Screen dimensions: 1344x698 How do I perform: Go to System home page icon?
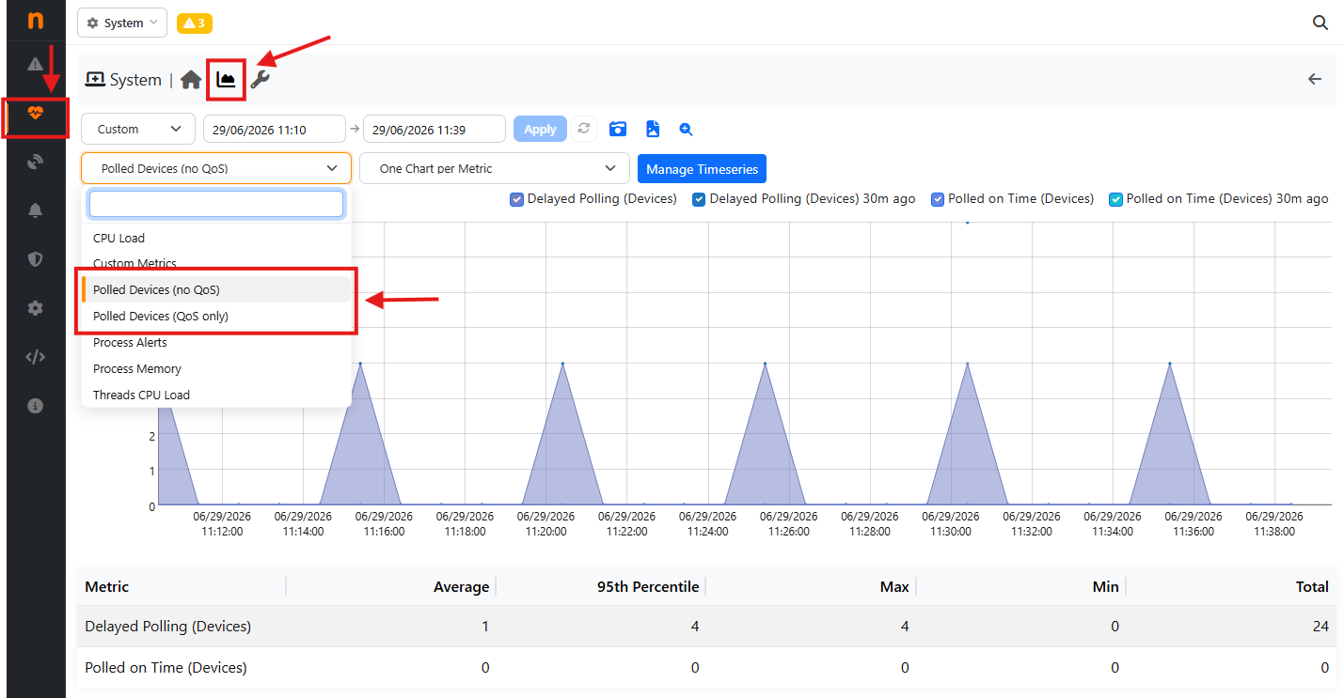[191, 80]
